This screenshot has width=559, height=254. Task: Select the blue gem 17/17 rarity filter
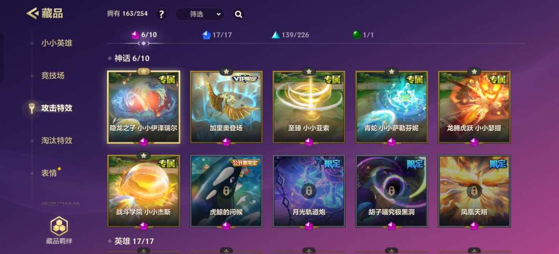coord(217,35)
